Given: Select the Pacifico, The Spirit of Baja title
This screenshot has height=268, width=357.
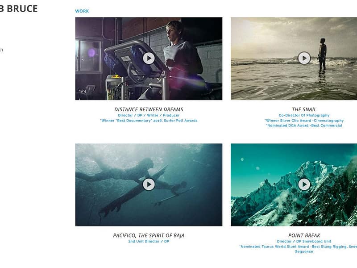Looking at the screenshot, I should [149, 235].
